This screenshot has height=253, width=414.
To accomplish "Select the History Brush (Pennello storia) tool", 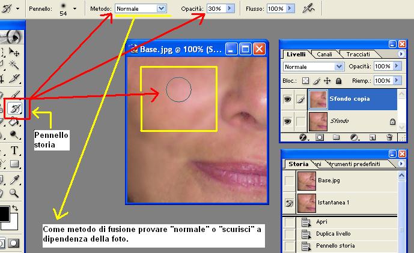I will (14, 109).
